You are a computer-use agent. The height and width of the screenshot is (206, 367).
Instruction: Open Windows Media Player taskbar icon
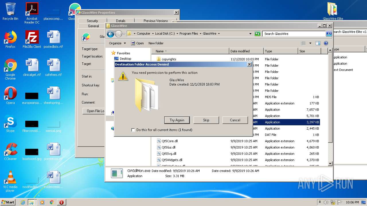[x=42, y=202]
